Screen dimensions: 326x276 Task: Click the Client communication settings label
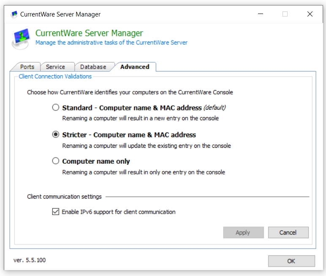click(x=64, y=196)
